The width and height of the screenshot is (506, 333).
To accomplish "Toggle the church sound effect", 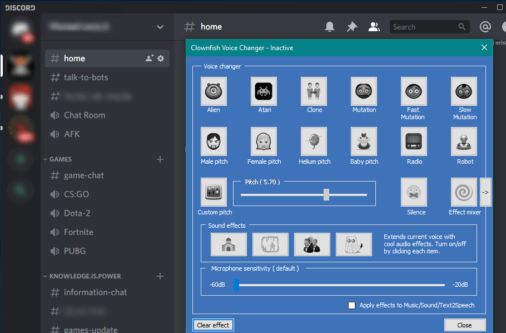I will (x=229, y=244).
